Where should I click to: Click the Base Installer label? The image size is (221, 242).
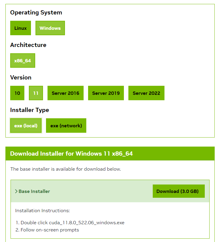(34, 191)
